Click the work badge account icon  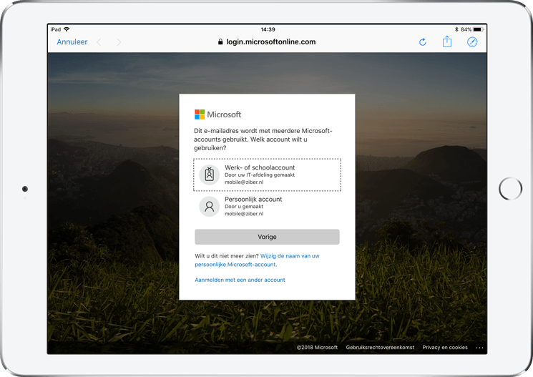210,175
